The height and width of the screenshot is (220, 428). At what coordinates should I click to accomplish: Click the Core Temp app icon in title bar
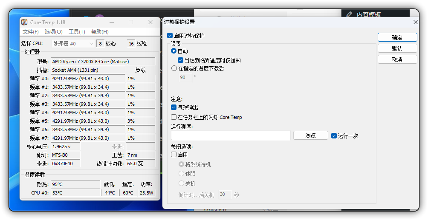(x=25, y=22)
